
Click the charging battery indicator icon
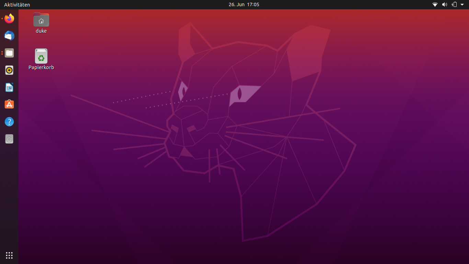454,5
